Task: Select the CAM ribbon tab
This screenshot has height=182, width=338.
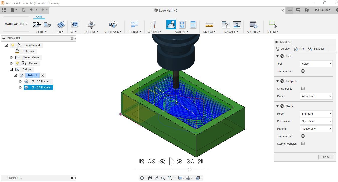Action: [x=39, y=17]
